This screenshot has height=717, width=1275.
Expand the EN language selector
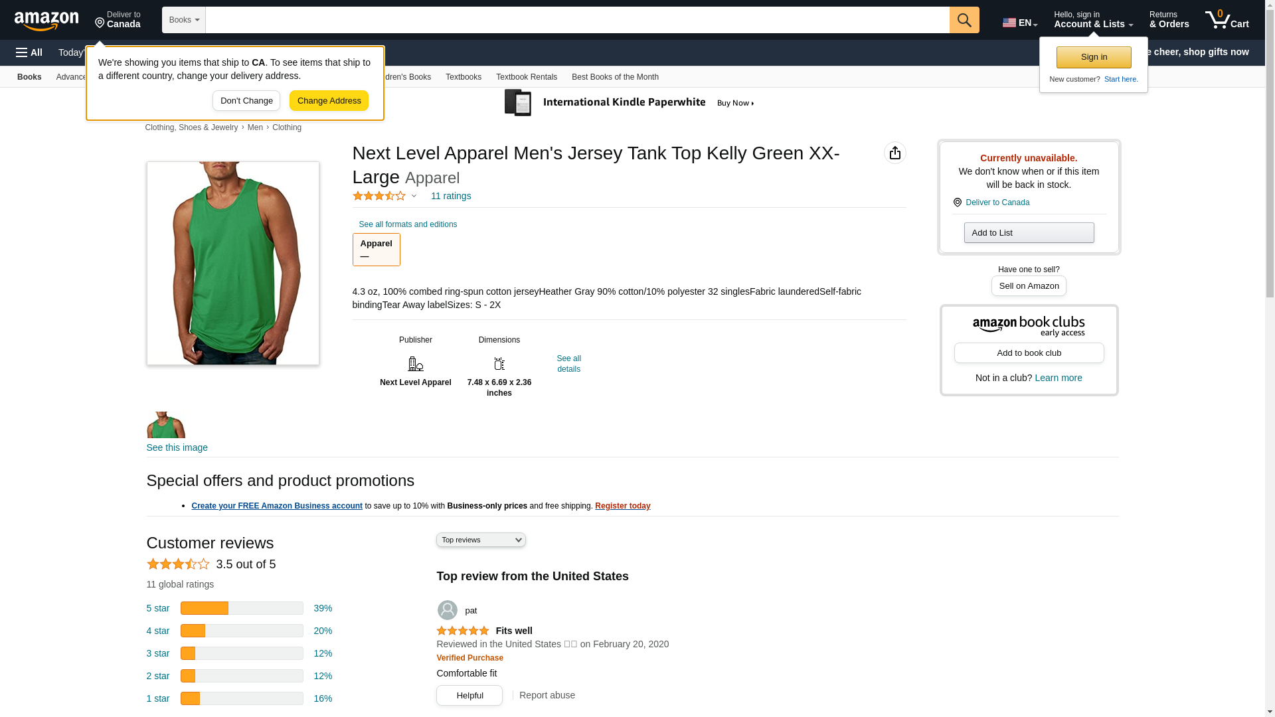tap(1019, 23)
